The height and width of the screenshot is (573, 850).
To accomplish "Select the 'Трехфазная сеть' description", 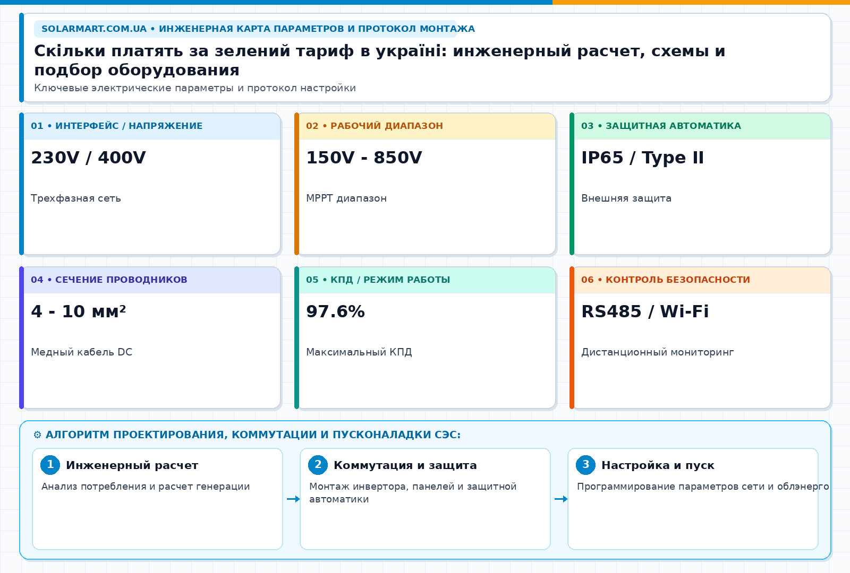I will point(76,198).
